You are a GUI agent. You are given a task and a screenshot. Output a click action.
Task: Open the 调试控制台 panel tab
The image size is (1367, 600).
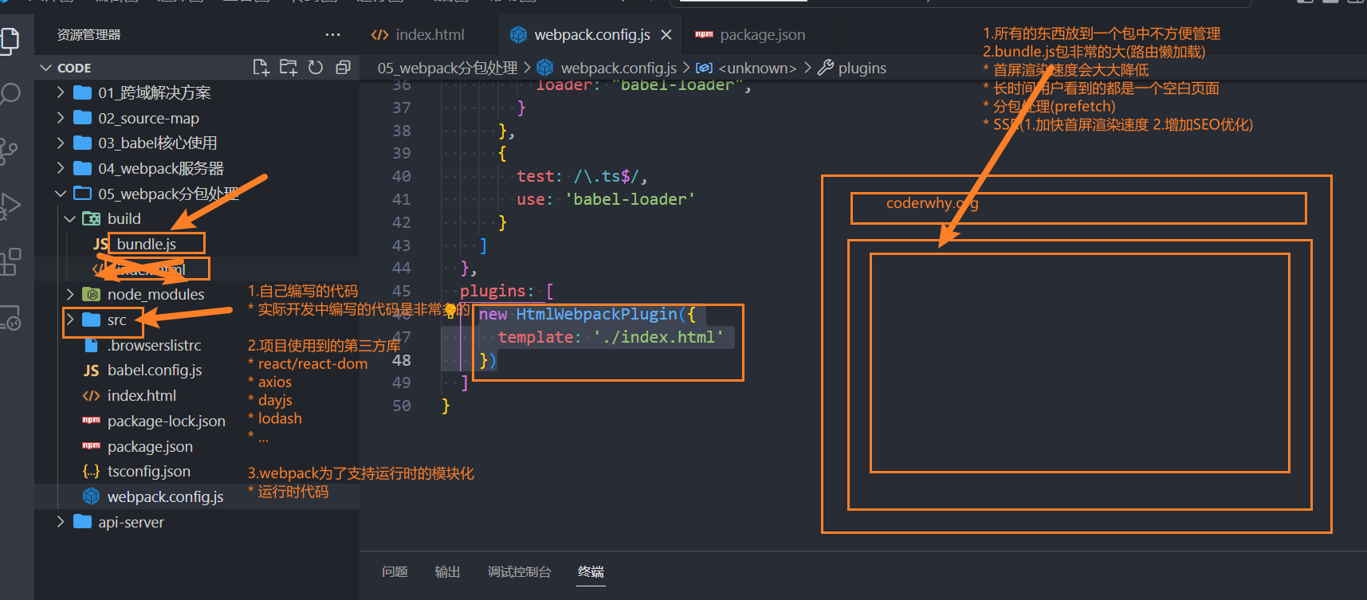click(x=519, y=572)
